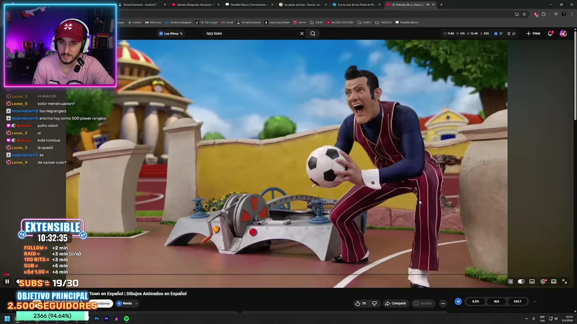Open the Gemini bookmark
The width and height of the screenshot is (577, 324).
click(134, 22)
